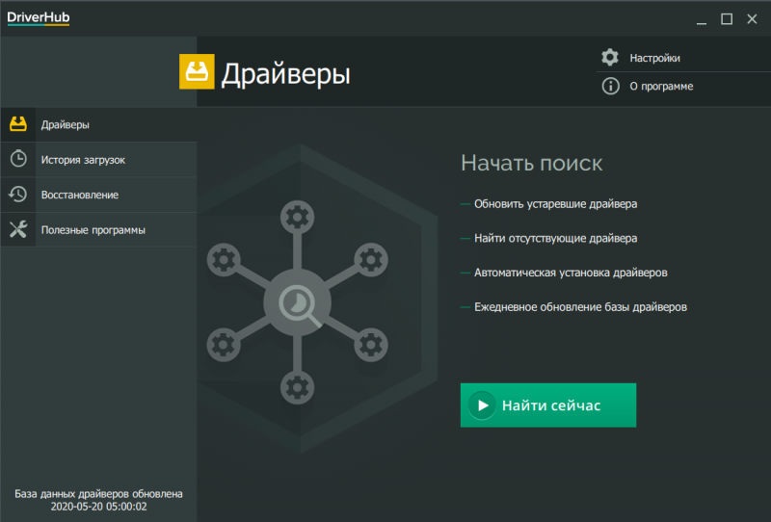Viewport: 771px width, 522px height.
Task: Open Полезные программы in sidebar
Action: pyautogui.click(x=99, y=229)
